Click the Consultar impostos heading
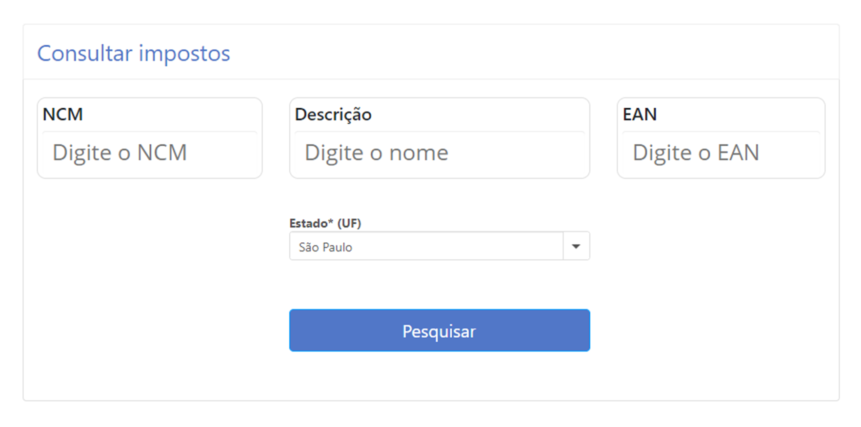This screenshot has height=427, width=861. 133,53
